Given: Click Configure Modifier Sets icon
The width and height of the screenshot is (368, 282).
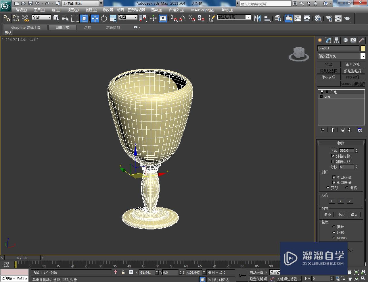Looking at the screenshot, I should point(360,130).
